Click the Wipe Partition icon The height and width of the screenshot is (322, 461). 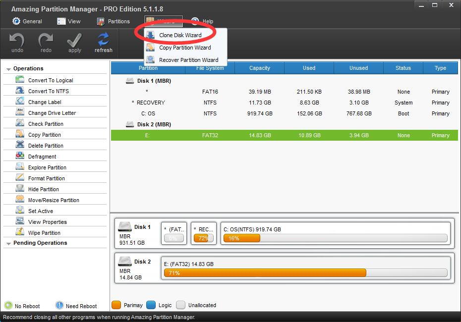[20, 231]
